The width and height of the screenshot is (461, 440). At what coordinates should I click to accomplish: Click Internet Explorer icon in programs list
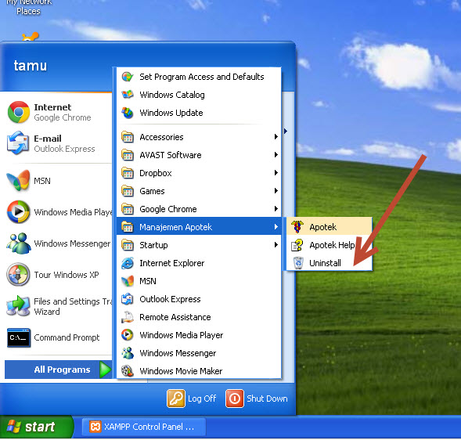128,263
